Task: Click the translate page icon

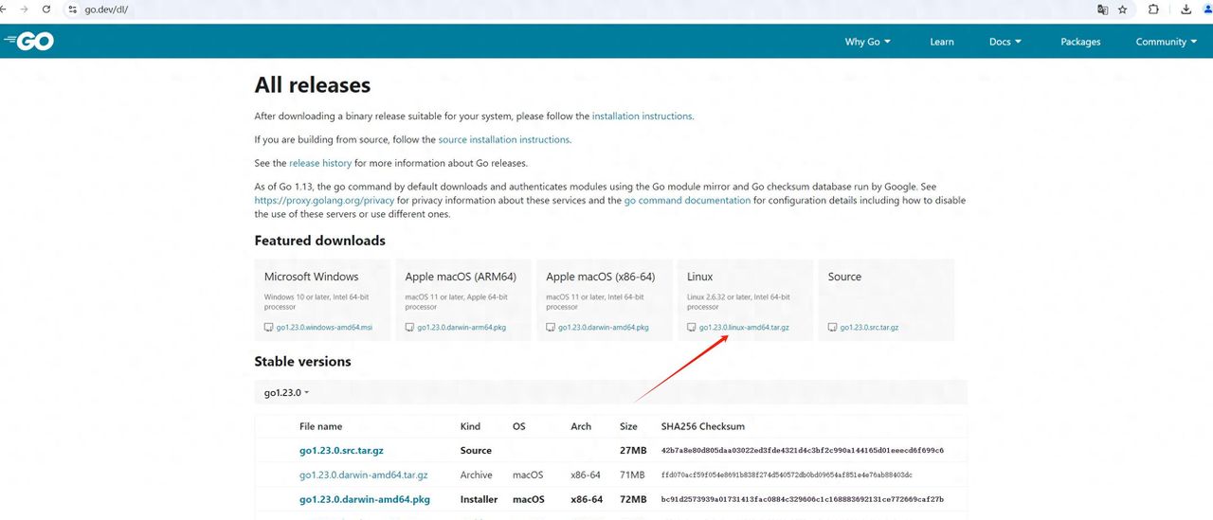Action: click(1102, 9)
